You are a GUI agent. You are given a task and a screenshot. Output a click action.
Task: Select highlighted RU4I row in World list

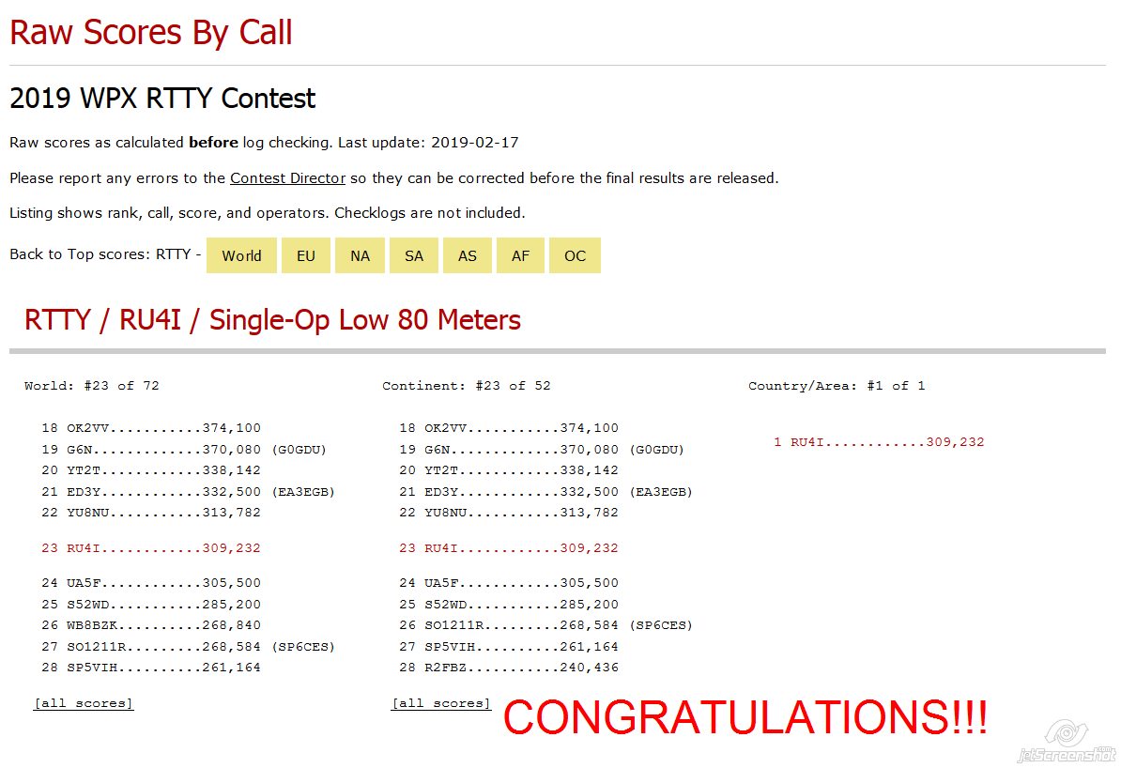click(x=150, y=548)
